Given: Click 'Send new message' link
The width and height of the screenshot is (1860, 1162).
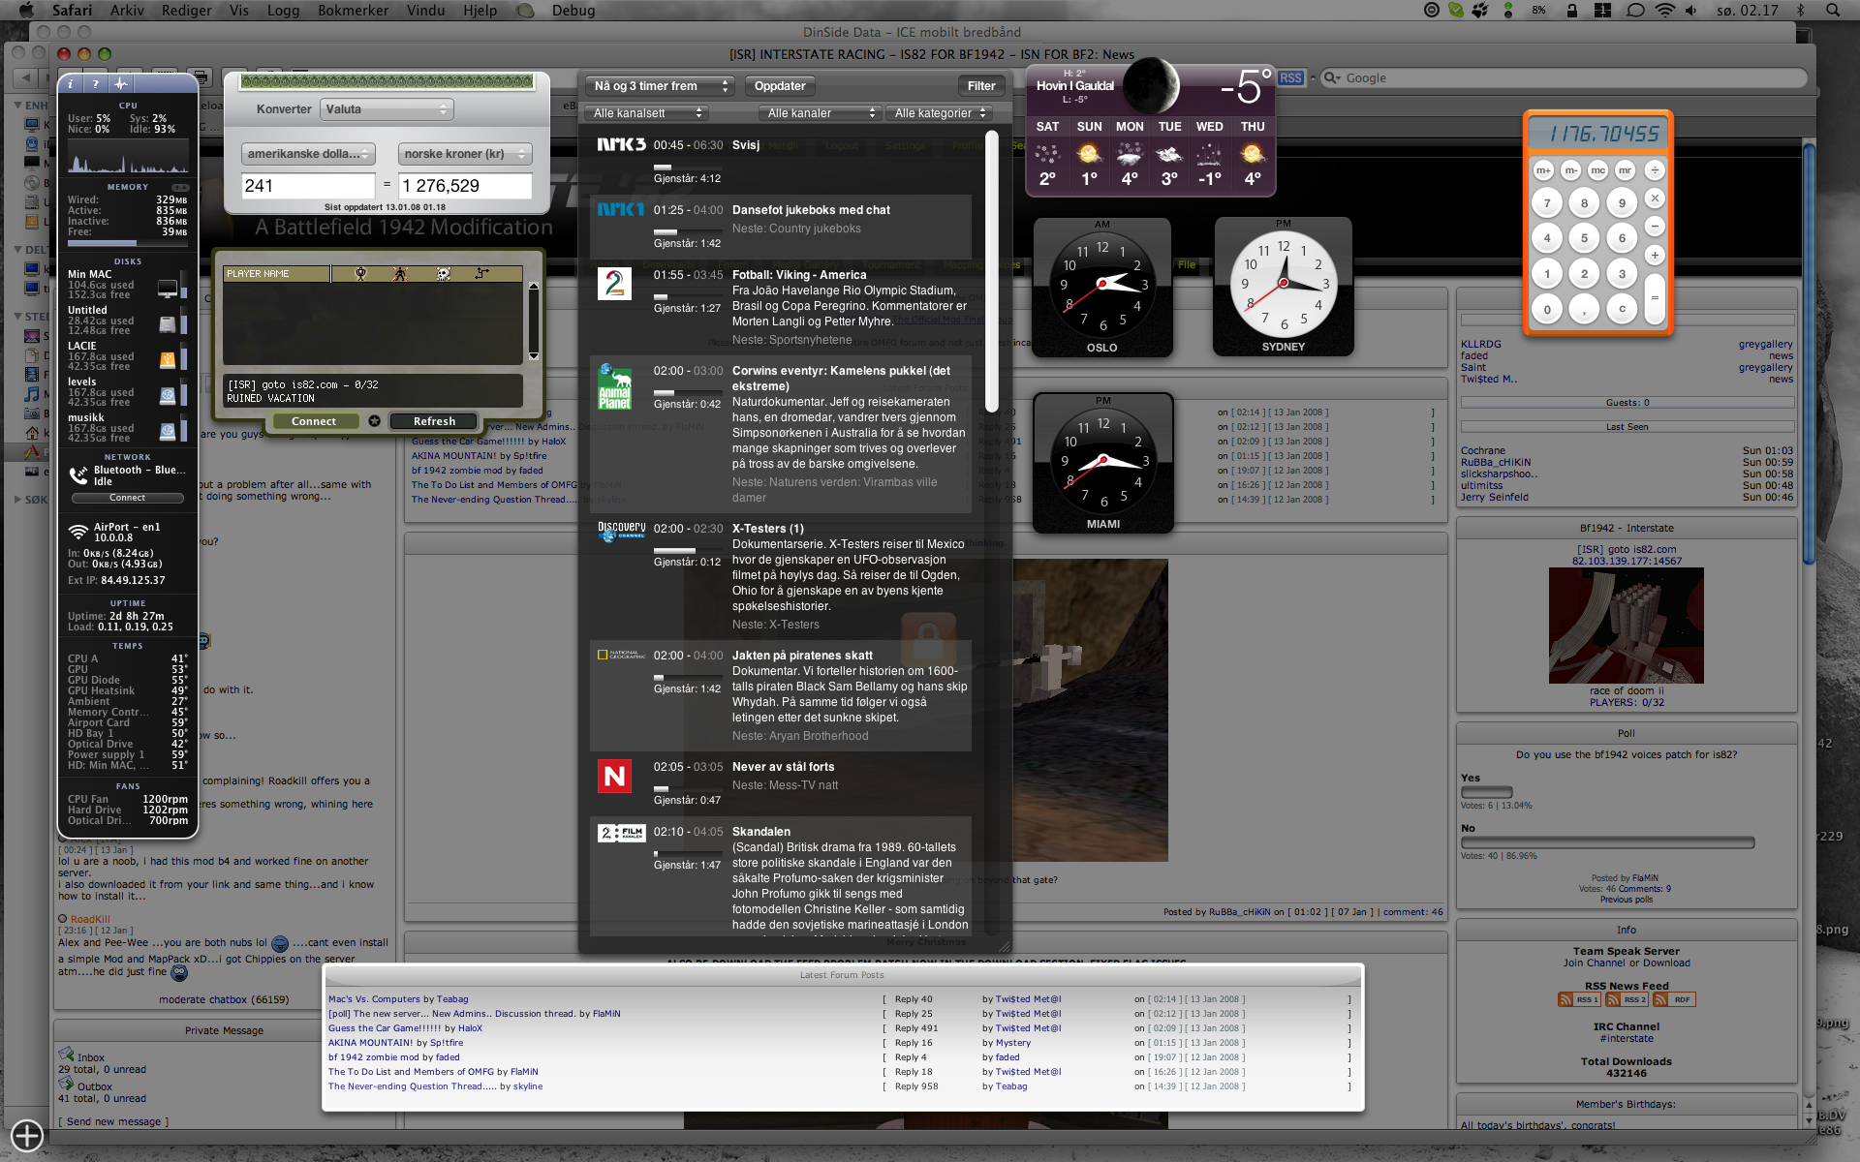Looking at the screenshot, I should 113,1121.
